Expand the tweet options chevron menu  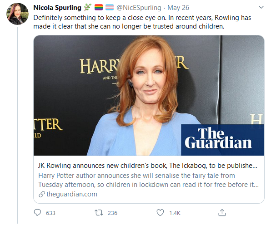(261, 7)
